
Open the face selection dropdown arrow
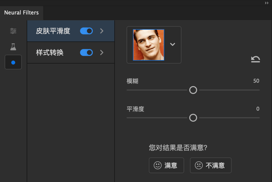pyautogui.click(x=173, y=44)
